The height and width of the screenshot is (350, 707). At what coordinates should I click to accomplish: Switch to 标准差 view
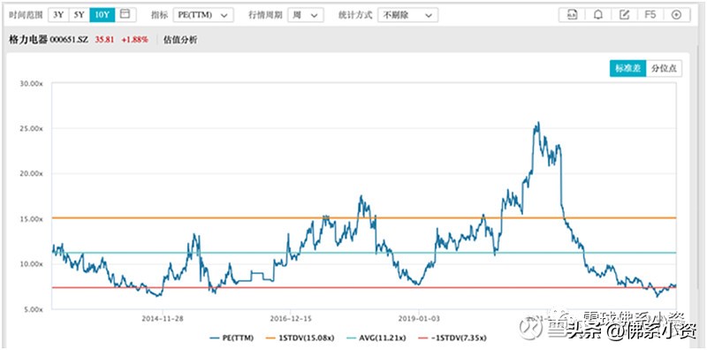(x=627, y=69)
